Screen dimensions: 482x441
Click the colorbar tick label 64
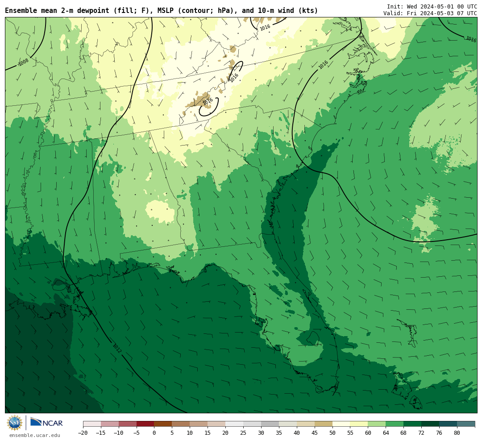pos(386,433)
